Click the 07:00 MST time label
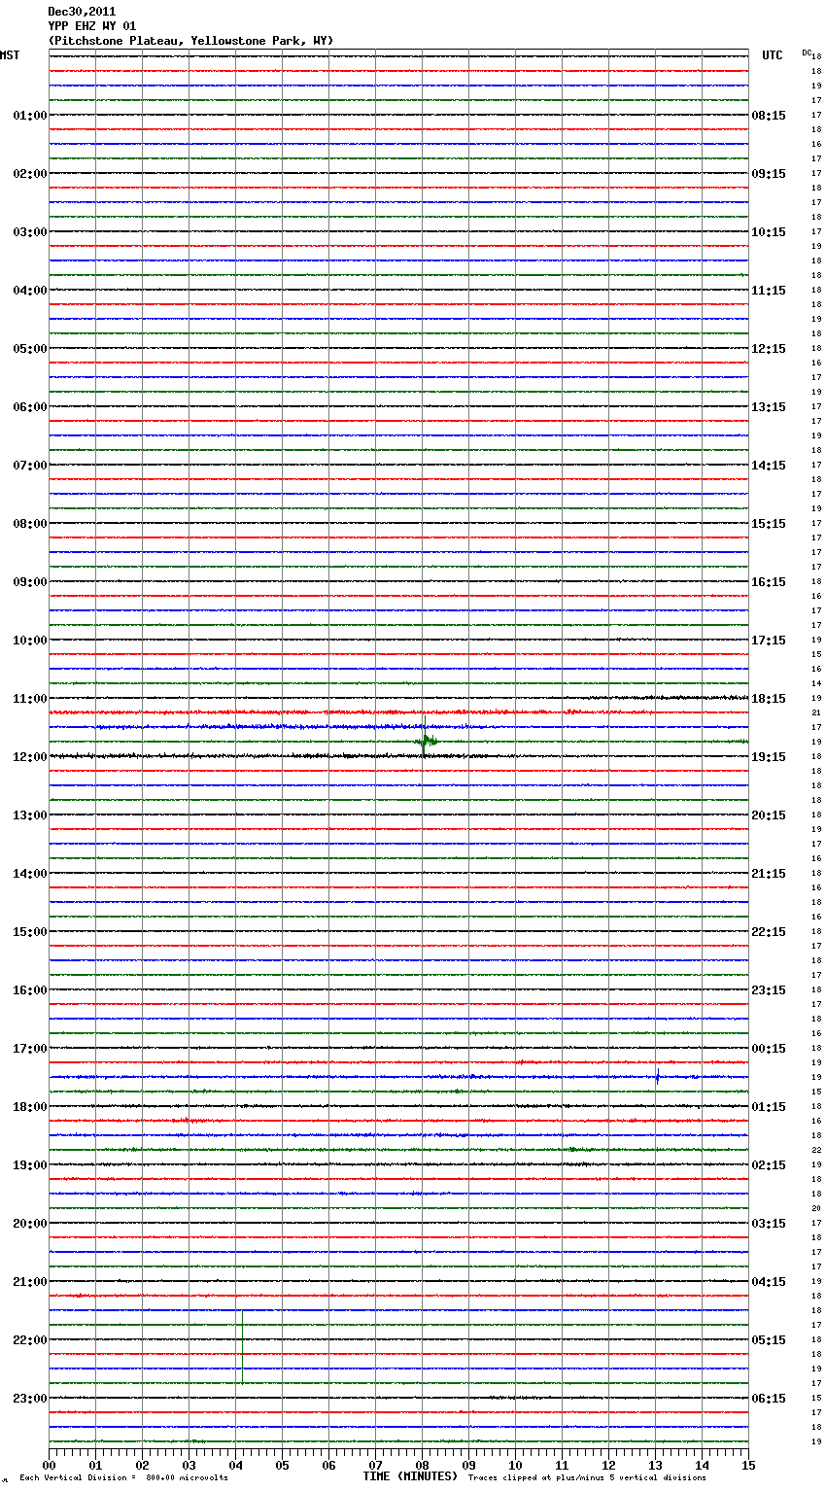Screen dimensions: 826x1491 (x=29, y=466)
